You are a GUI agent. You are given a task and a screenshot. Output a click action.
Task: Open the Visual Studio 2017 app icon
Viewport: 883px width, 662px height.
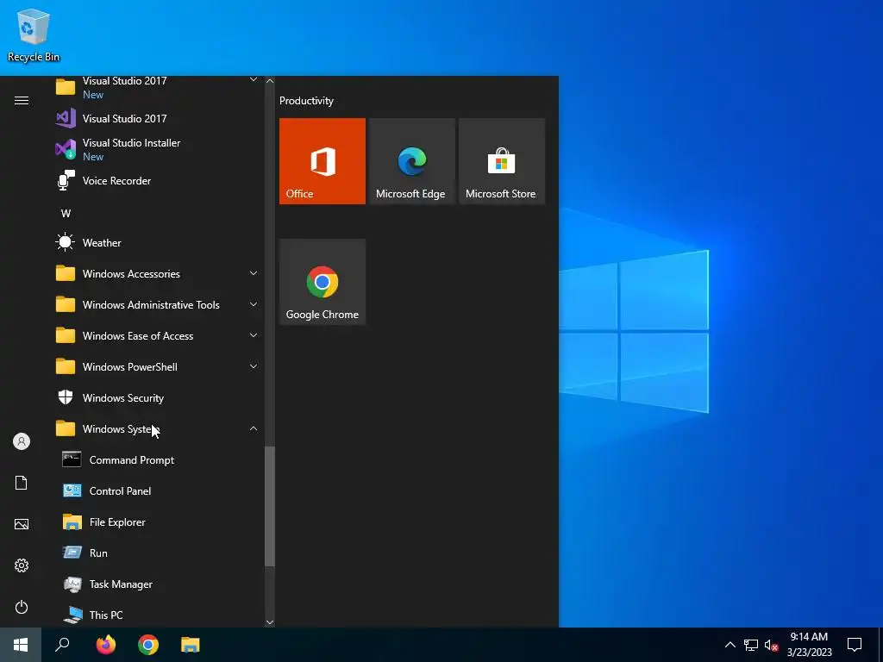(66, 118)
